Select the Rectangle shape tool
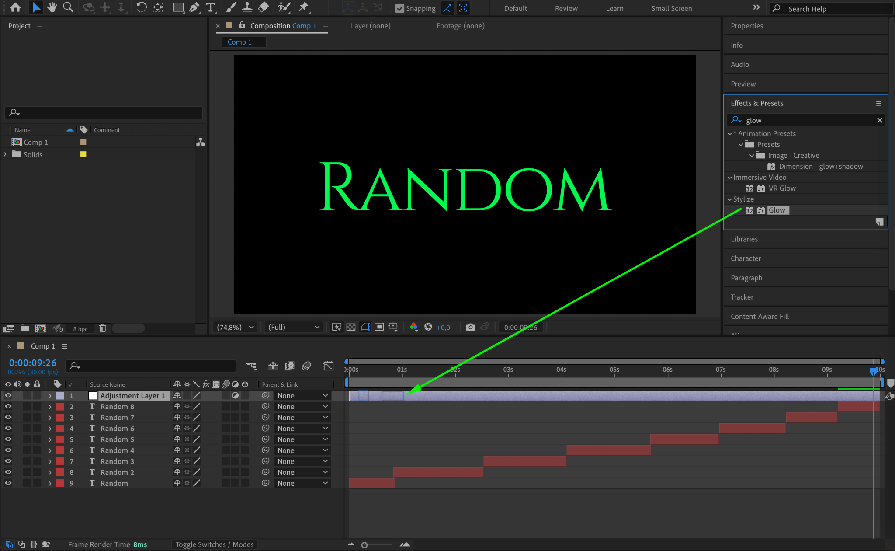 [178, 7]
